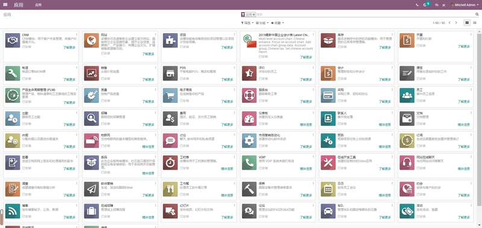
Task: Open the CRM card's three-dot menu
Action: pyautogui.click(x=77, y=34)
